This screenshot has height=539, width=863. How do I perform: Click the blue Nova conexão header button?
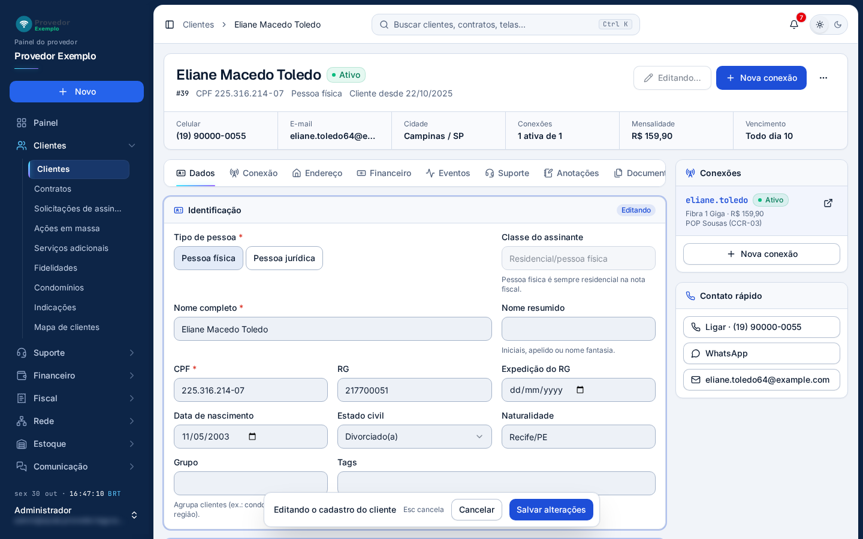click(761, 78)
